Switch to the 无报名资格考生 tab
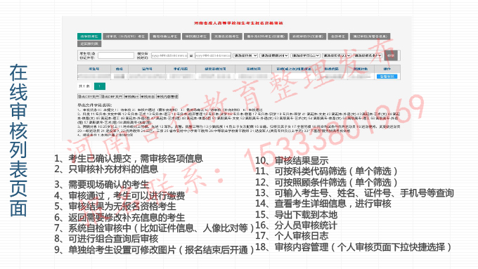The width and height of the screenshot is (478, 269). pyautogui.click(x=226, y=37)
